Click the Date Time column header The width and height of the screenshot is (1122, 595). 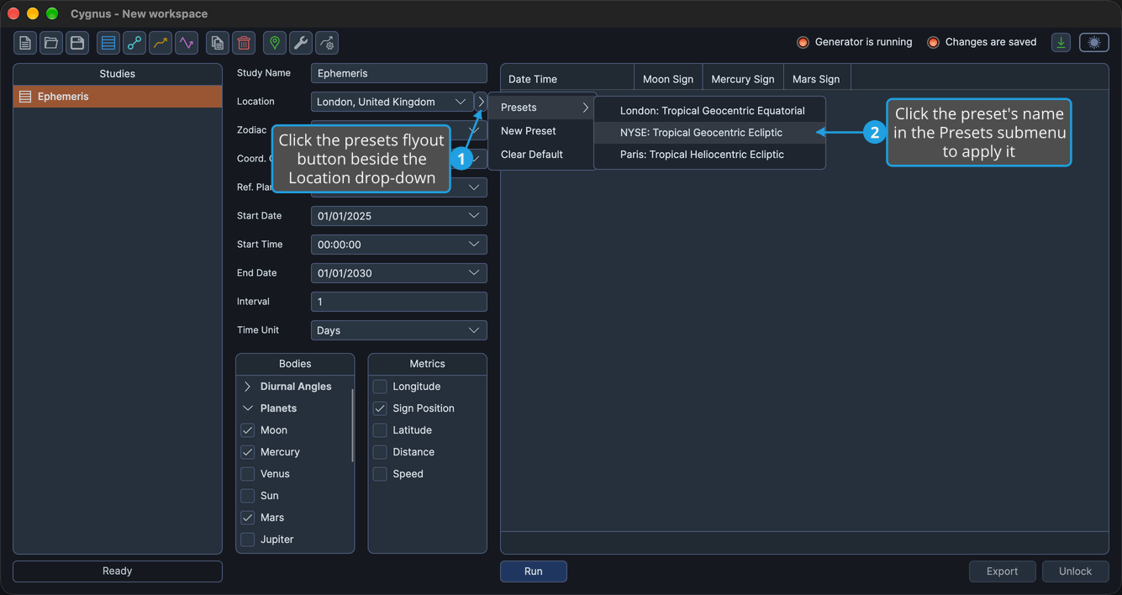[x=567, y=79]
